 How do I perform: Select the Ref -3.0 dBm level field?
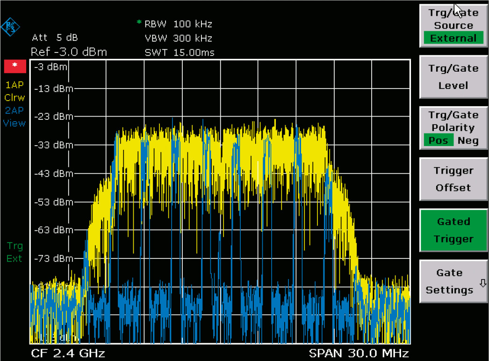[69, 52]
